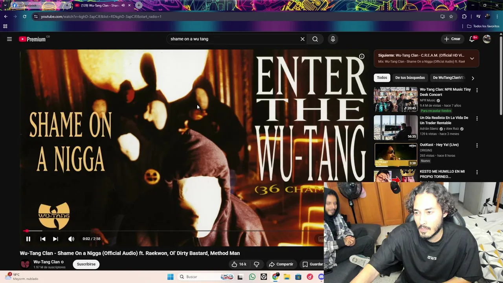Open the Wu-Tang Clan channel name link
This screenshot has height=283, width=503.
pyautogui.click(x=46, y=262)
